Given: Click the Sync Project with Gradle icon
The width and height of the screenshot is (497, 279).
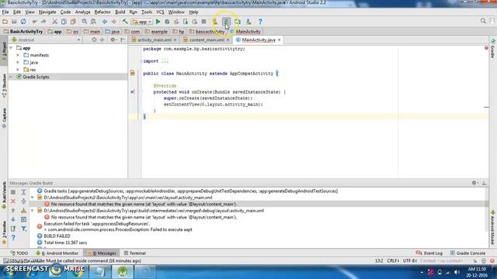Looking at the screenshot, I should [x=226, y=22].
